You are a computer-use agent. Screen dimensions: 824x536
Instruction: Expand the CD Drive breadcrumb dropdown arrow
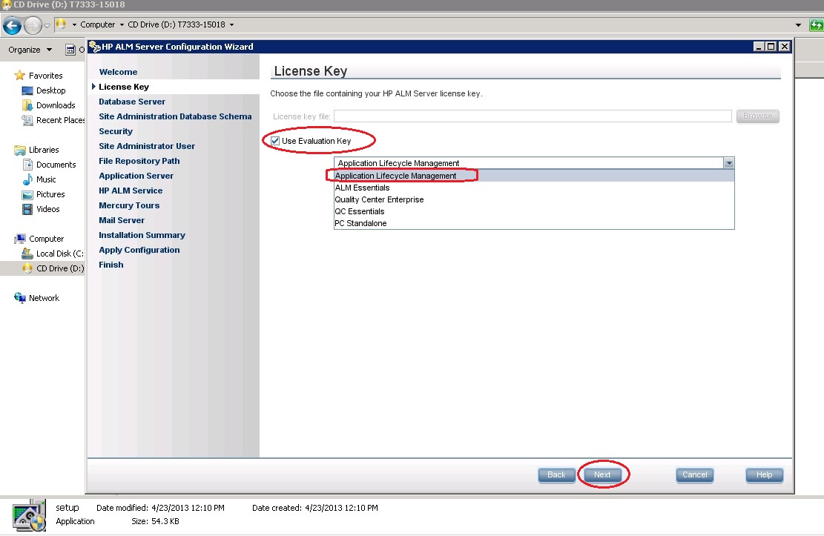click(x=231, y=24)
